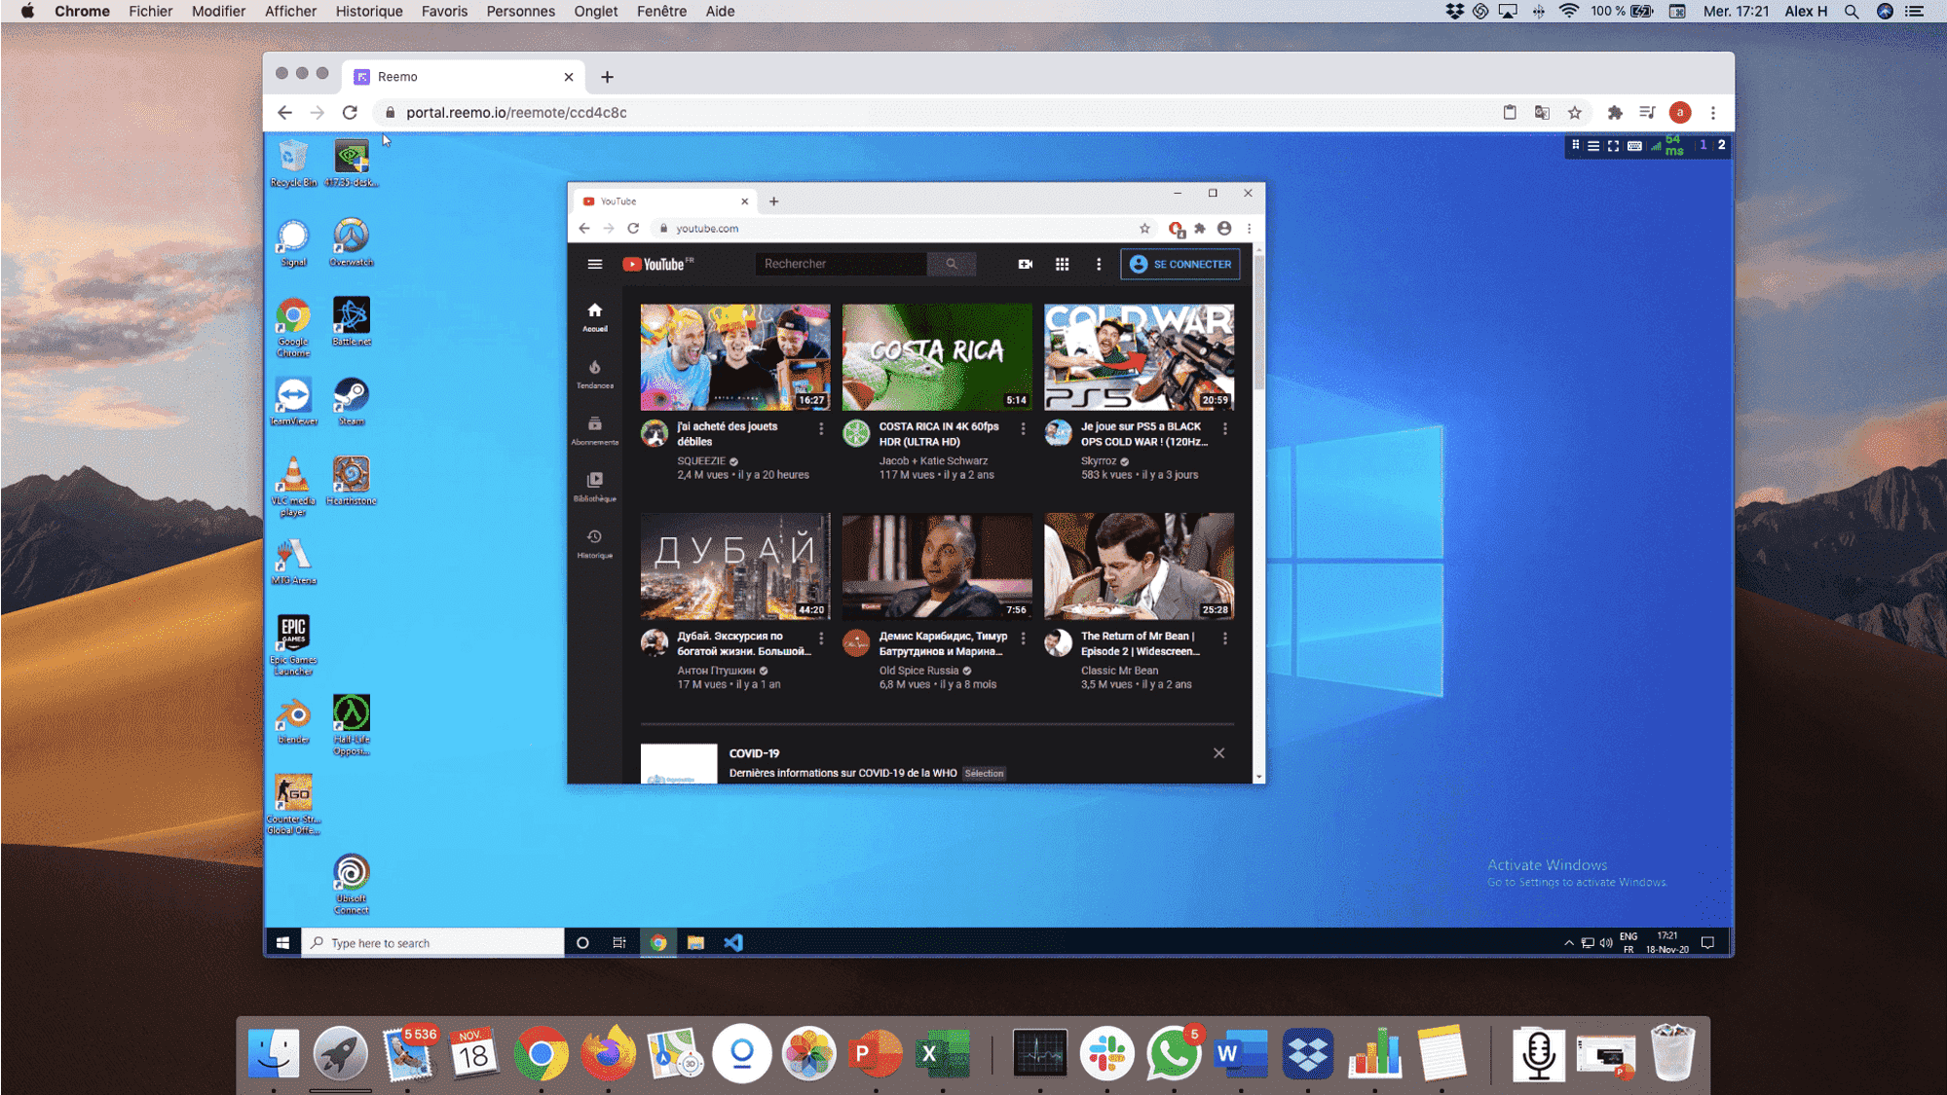Open YouTube apps grid icon
Screen dimensions: 1947x1095
[1062, 264]
